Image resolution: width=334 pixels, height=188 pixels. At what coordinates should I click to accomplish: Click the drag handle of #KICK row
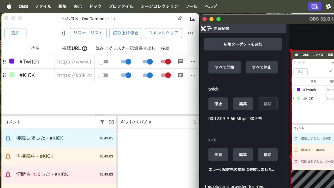coord(4,75)
